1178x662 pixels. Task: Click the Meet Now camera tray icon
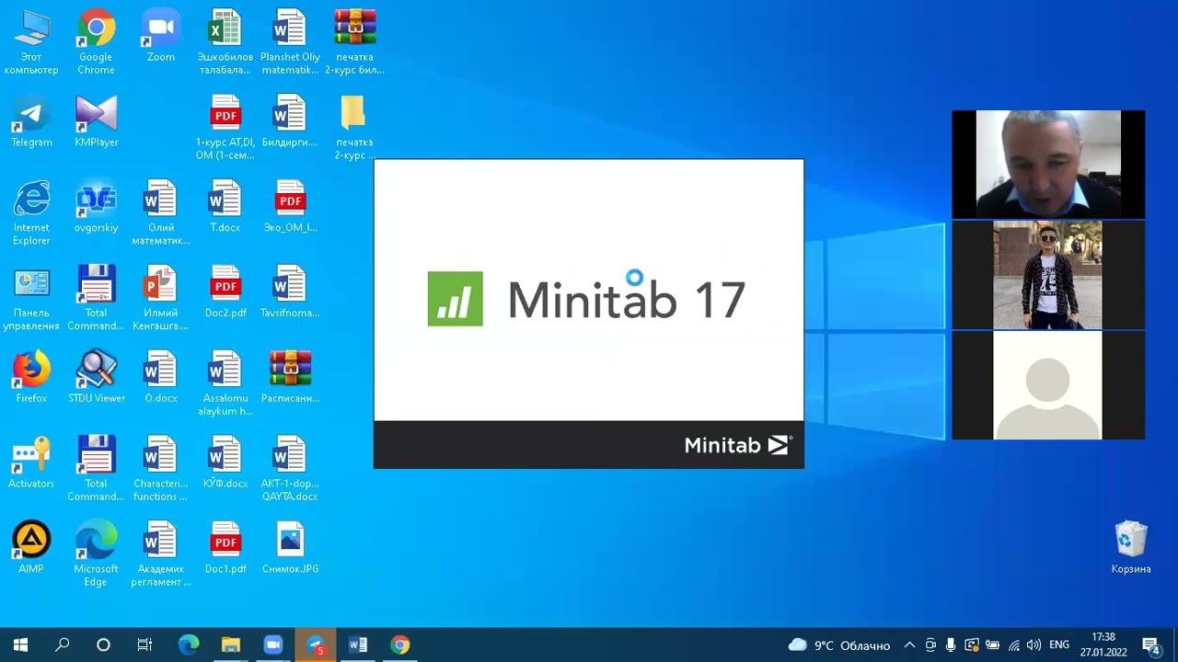(x=930, y=645)
